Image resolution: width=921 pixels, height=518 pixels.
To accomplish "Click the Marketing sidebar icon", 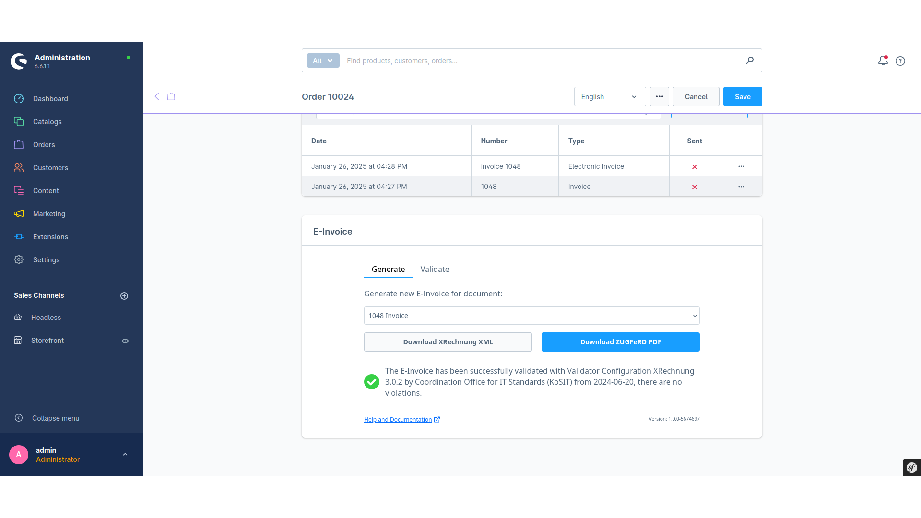I will [19, 214].
